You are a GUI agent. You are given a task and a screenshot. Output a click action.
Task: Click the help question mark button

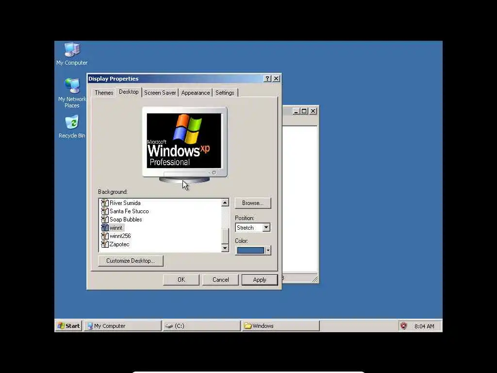[267, 79]
